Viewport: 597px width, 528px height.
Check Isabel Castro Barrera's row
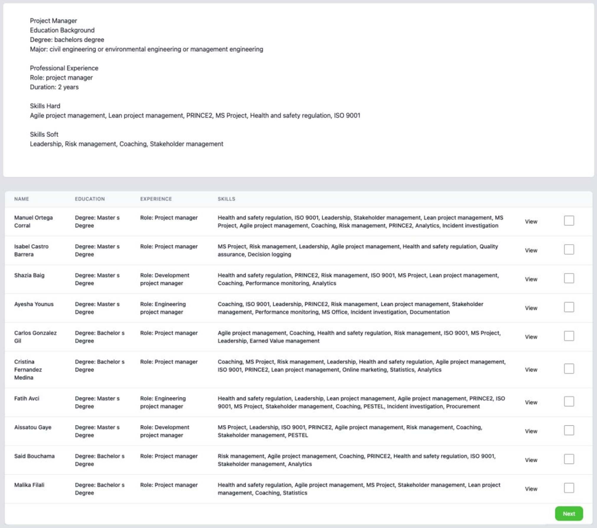569,250
